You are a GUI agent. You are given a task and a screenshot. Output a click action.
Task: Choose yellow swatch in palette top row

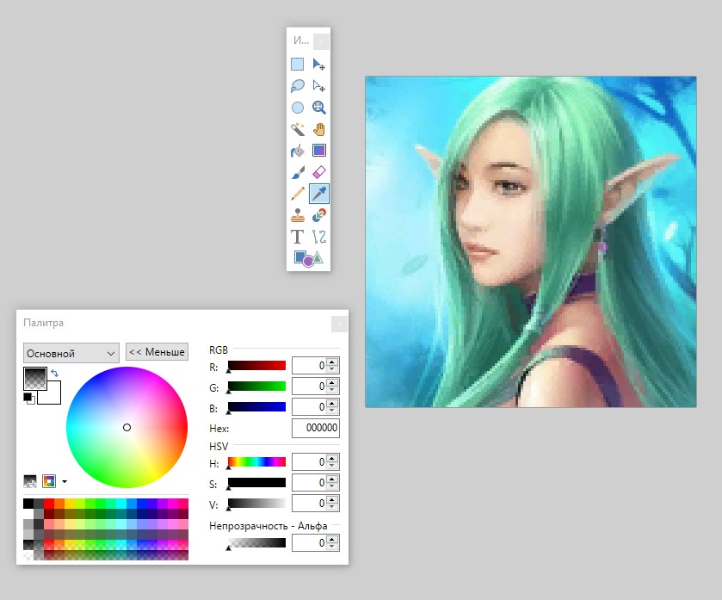tap(70, 504)
